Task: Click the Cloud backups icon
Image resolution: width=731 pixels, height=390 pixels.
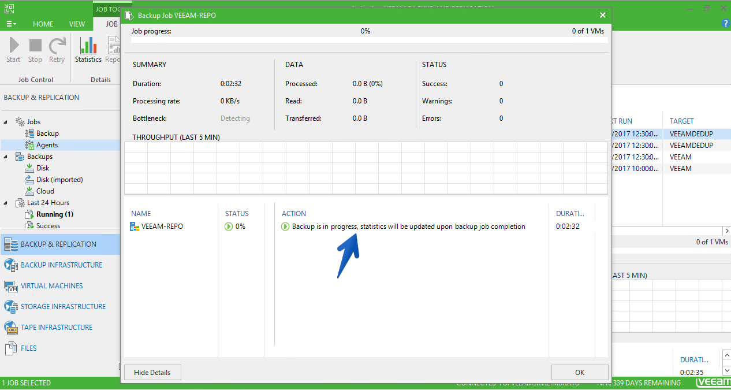Action: pos(30,191)
